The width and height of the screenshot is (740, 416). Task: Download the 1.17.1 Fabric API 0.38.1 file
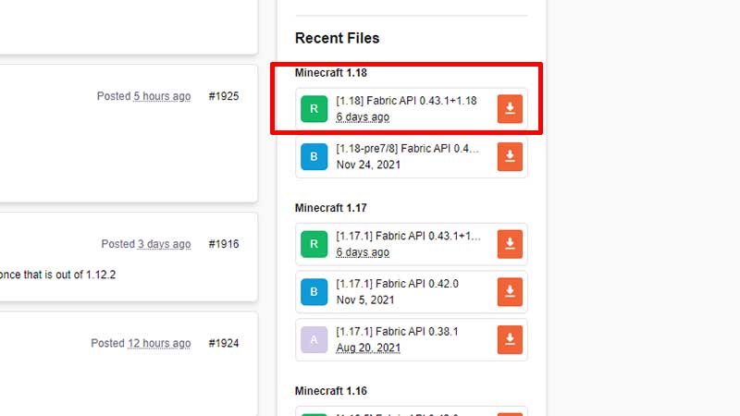click(510, 340)
